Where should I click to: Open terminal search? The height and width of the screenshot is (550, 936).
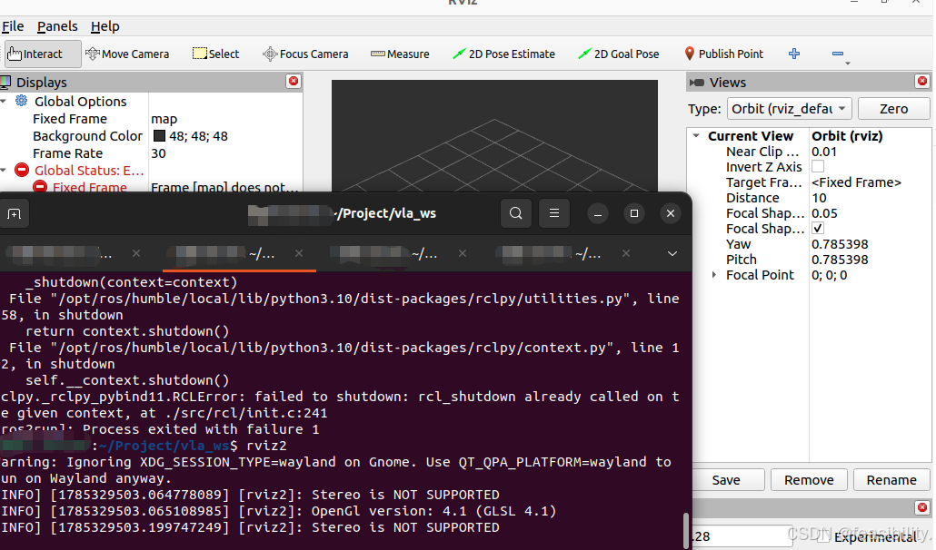[516, 213]
